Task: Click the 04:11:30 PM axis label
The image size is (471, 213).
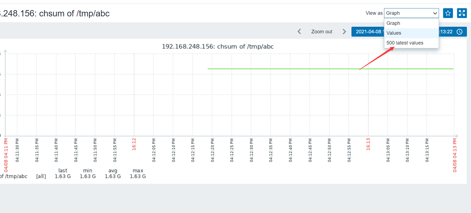Action: point(17,150)
